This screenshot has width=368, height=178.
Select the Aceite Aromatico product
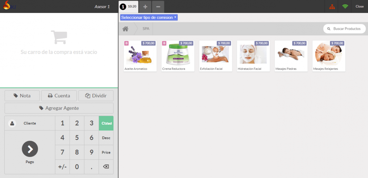(140, 56)
